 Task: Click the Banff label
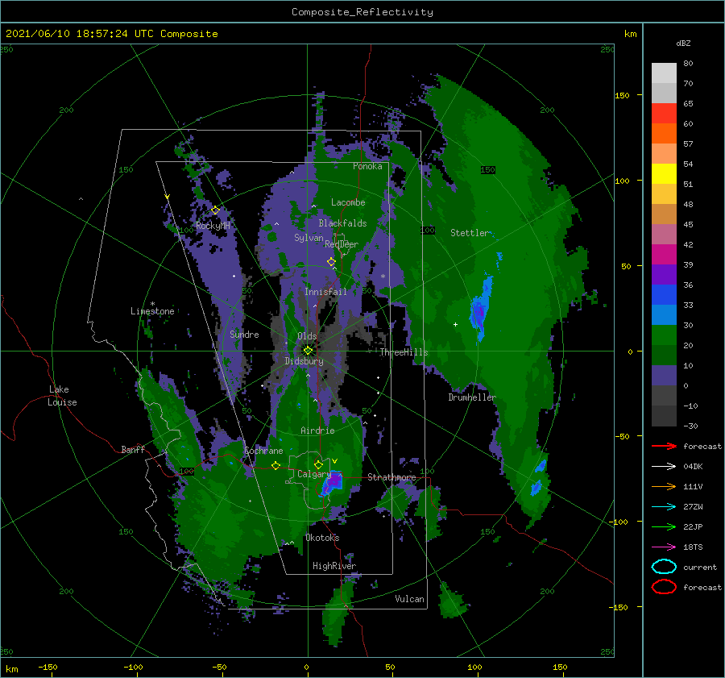pos(133,449)
